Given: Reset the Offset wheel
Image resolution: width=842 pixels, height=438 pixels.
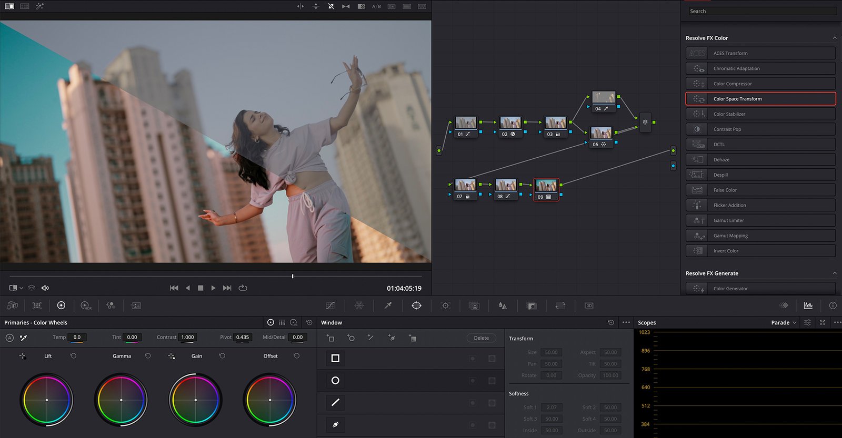Looking at the screenshot, I should point(297,356).
